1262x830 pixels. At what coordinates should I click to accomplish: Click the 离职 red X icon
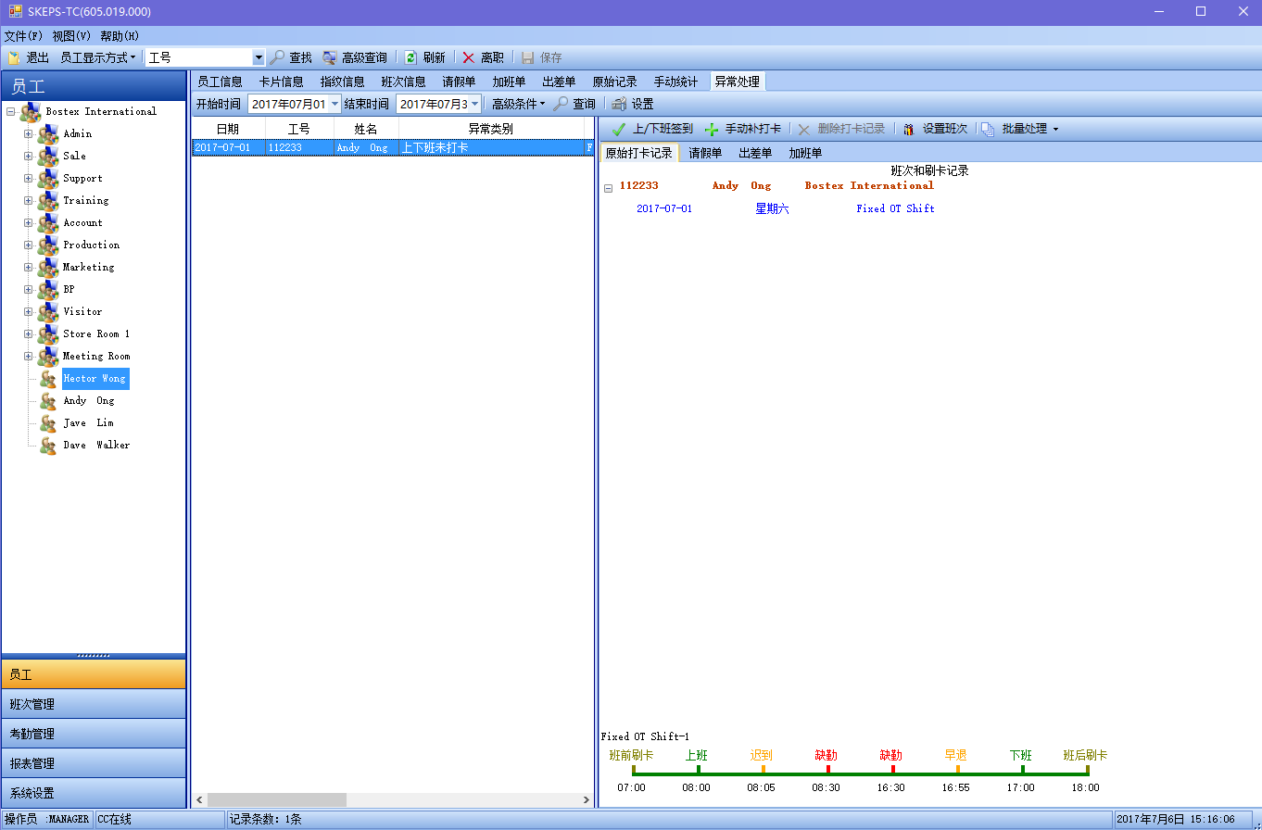coord(469,57)
